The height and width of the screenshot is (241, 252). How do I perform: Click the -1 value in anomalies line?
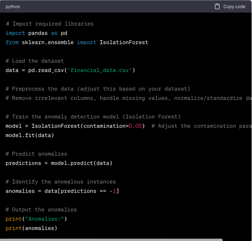[x=114, y=191]
